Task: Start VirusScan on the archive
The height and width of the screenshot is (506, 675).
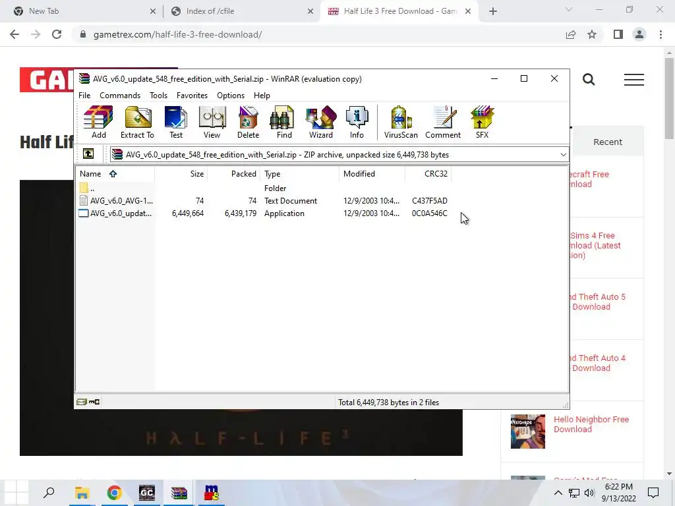Action: click(x=401, y=122)
